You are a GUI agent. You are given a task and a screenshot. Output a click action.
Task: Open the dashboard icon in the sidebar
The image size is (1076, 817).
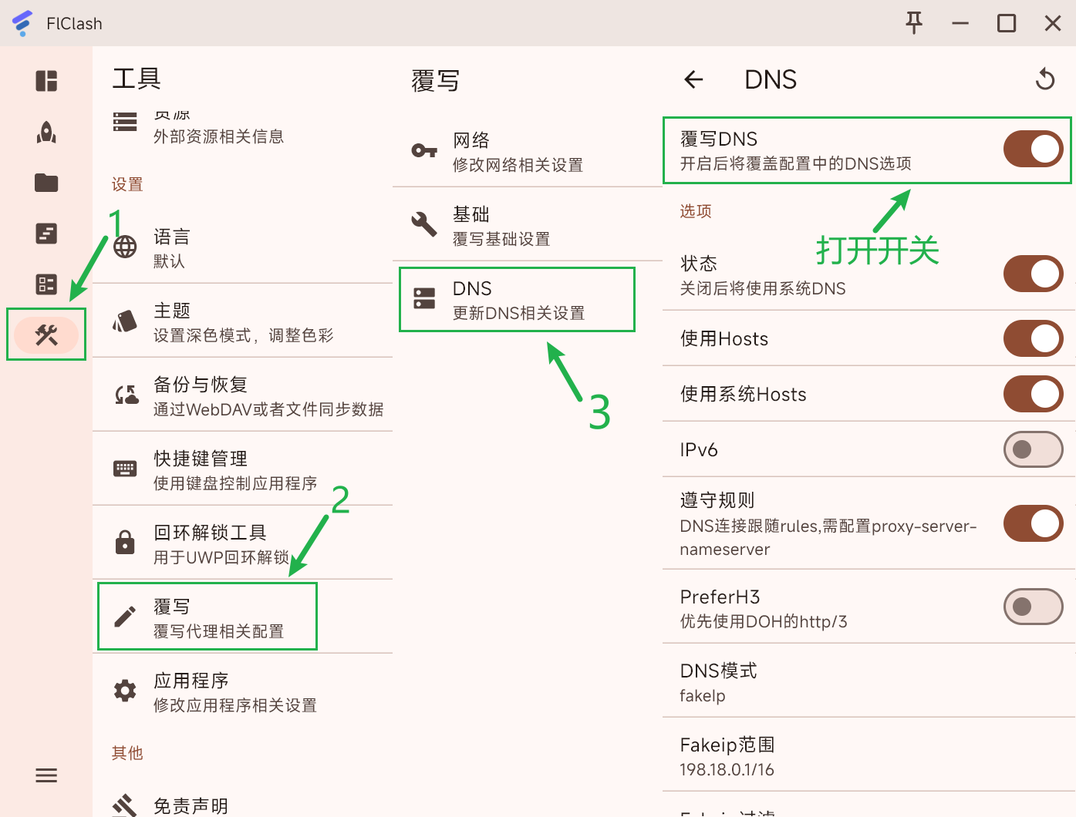[46, 81]
